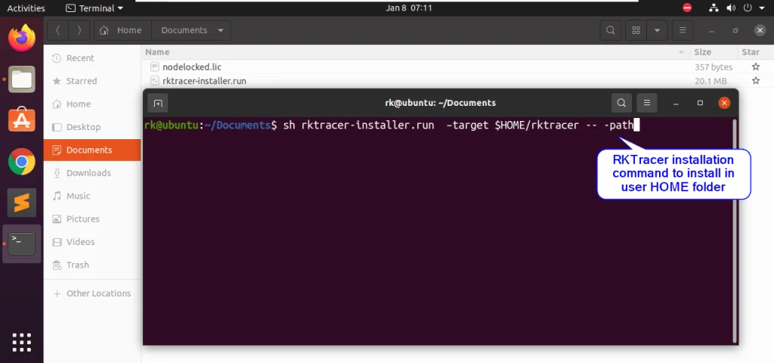Image resolution: width=774 pixels, height=363 pixels.
Task: Launch Sublime Text from dock
Action: click(22, 203)
